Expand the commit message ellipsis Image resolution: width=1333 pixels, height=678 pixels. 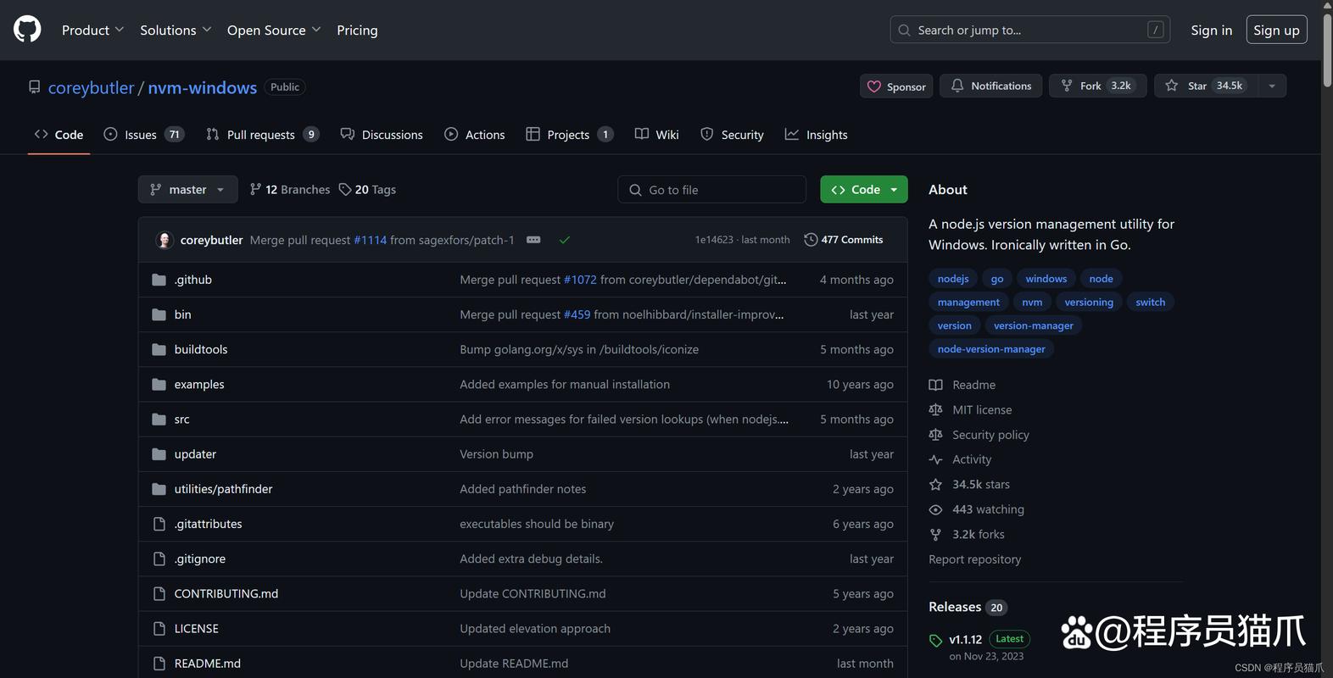(x=533, y=240)
